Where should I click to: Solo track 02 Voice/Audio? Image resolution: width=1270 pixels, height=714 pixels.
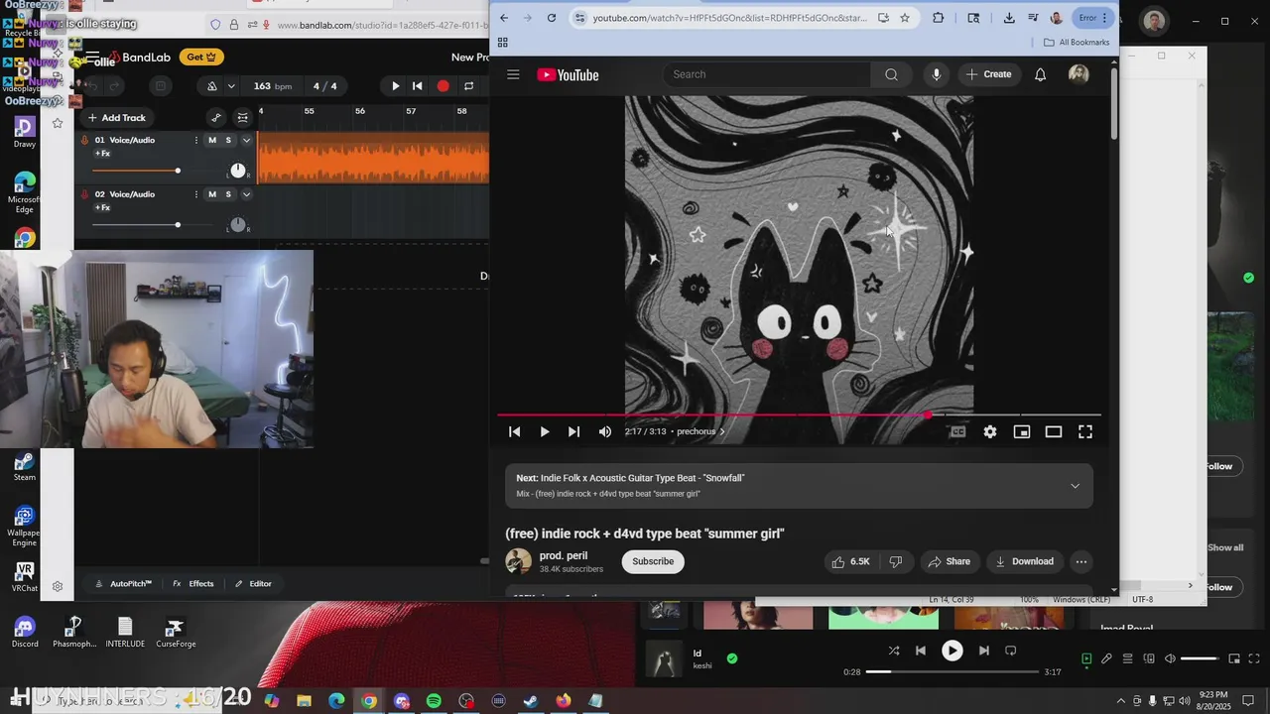227,194
